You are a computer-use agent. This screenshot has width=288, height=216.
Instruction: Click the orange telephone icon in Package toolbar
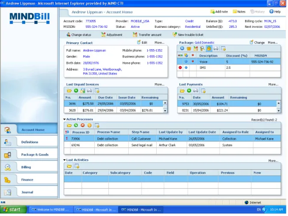click(188, 48)
